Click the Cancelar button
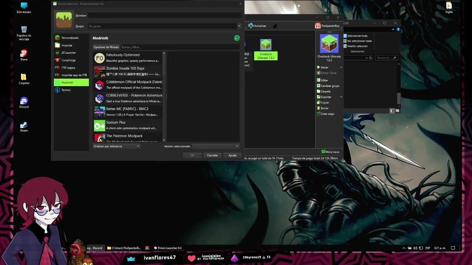Viewport: 472px width, 265px height. 212,155
